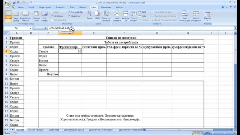The width and height of the screenshot is (240, 135).
Task: Zoom to Selection
Action: click(x=106, y=16)
